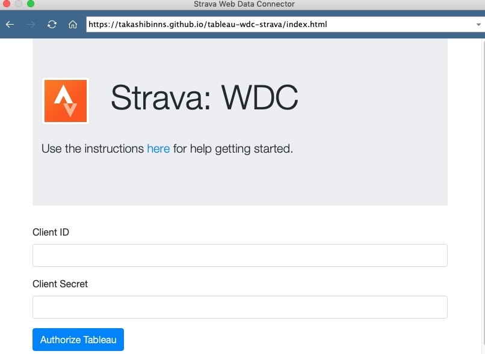Click the "Client Secret" label text

pos(60,284)
